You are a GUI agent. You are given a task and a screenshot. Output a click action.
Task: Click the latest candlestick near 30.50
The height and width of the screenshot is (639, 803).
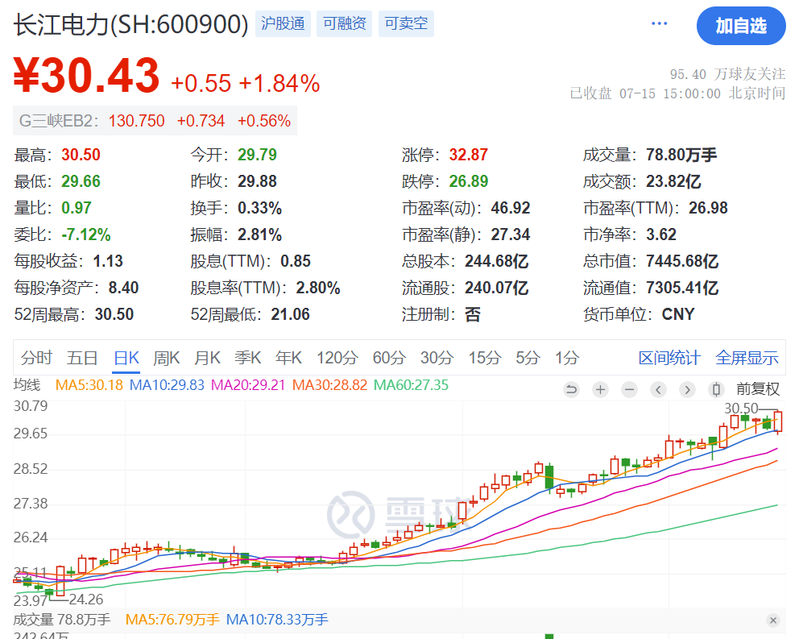click(778, 421)
